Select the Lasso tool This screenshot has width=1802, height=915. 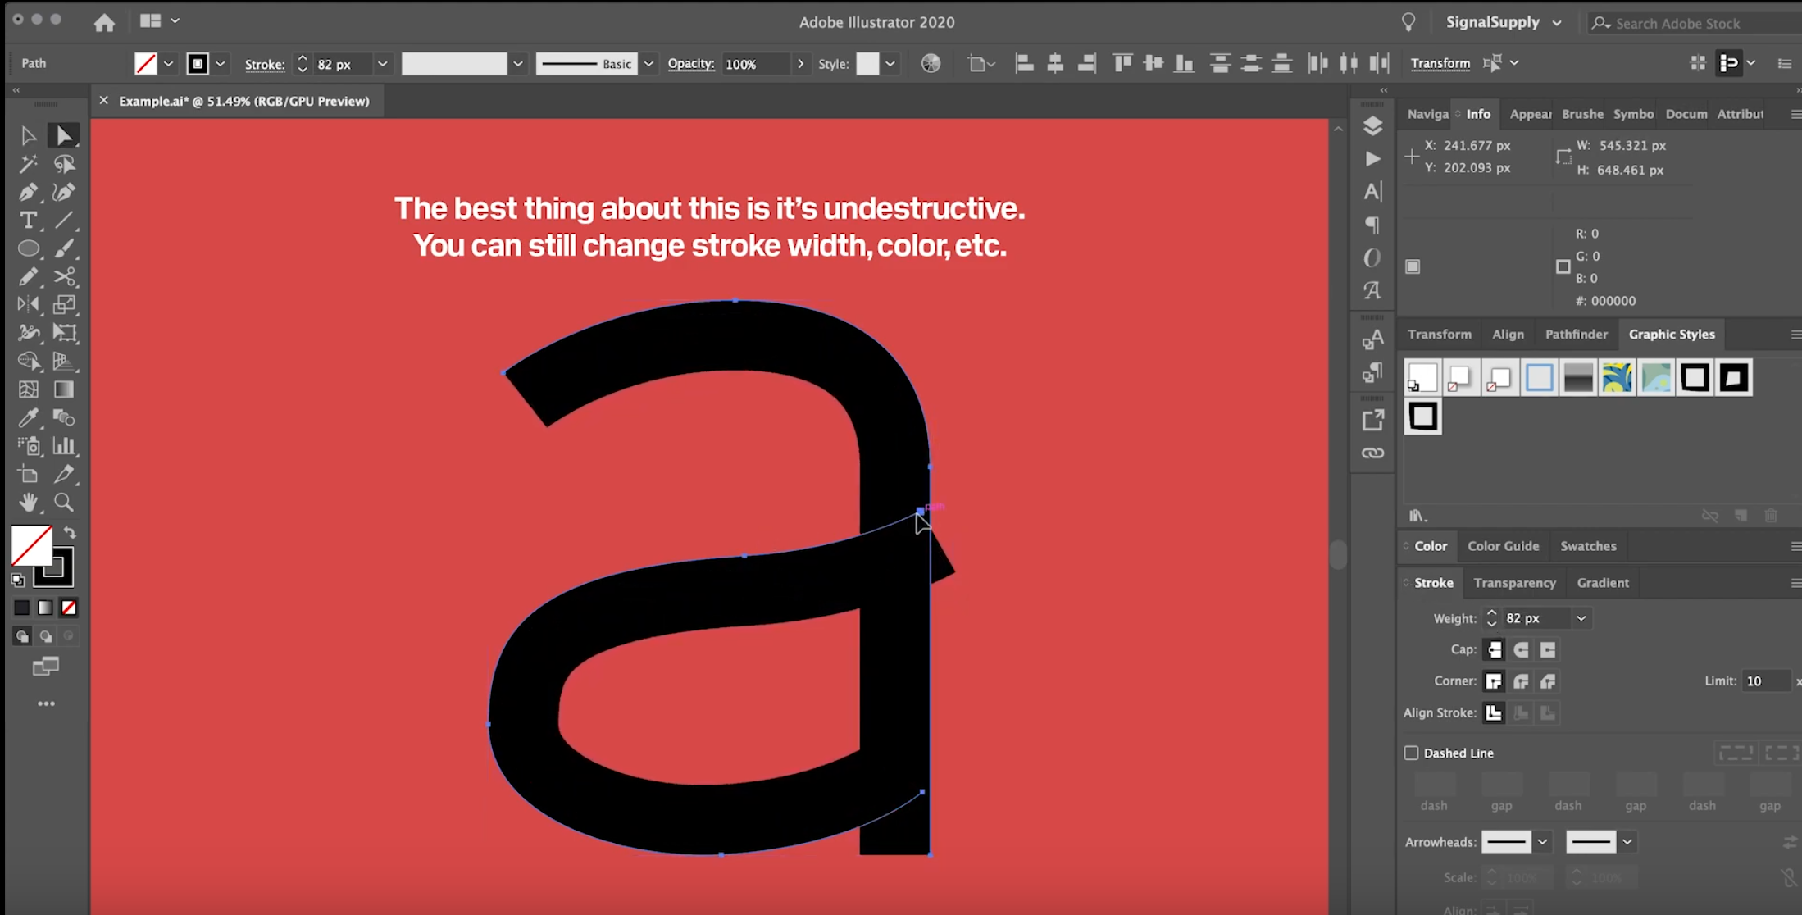point(64,164)
